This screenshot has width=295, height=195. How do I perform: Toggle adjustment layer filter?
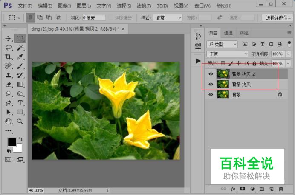coord(254,44)
